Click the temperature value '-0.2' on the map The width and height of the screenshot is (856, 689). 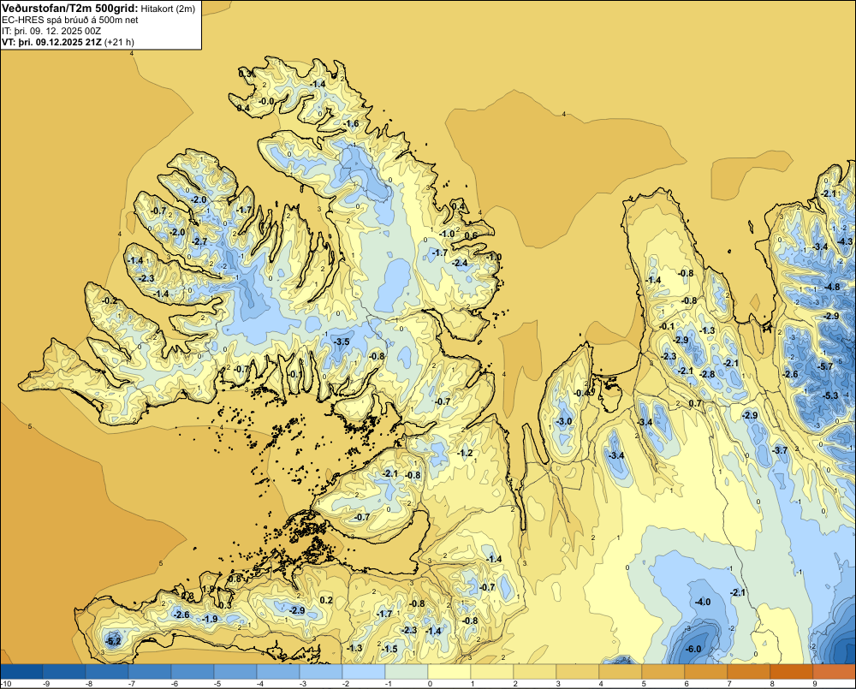(x=110, y=300)
